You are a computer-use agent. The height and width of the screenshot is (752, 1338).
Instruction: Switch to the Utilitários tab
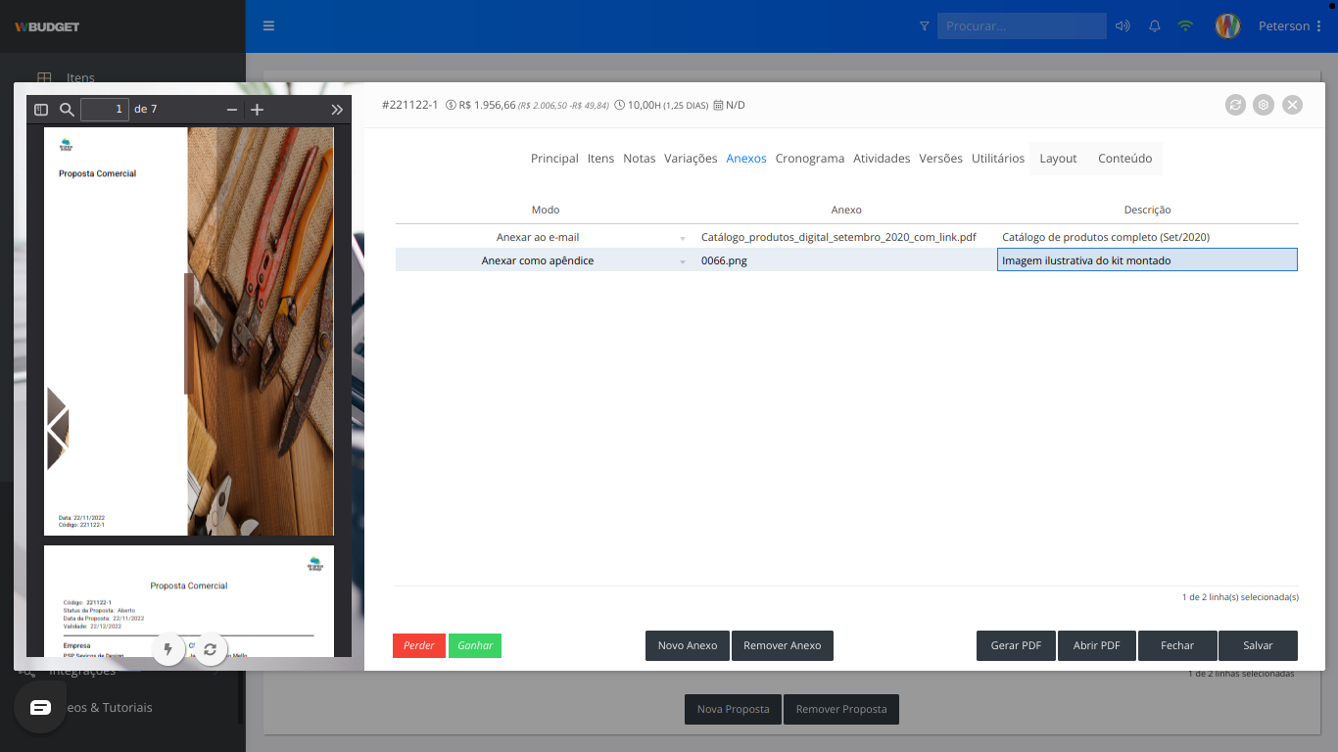click(x=998, y=159)
